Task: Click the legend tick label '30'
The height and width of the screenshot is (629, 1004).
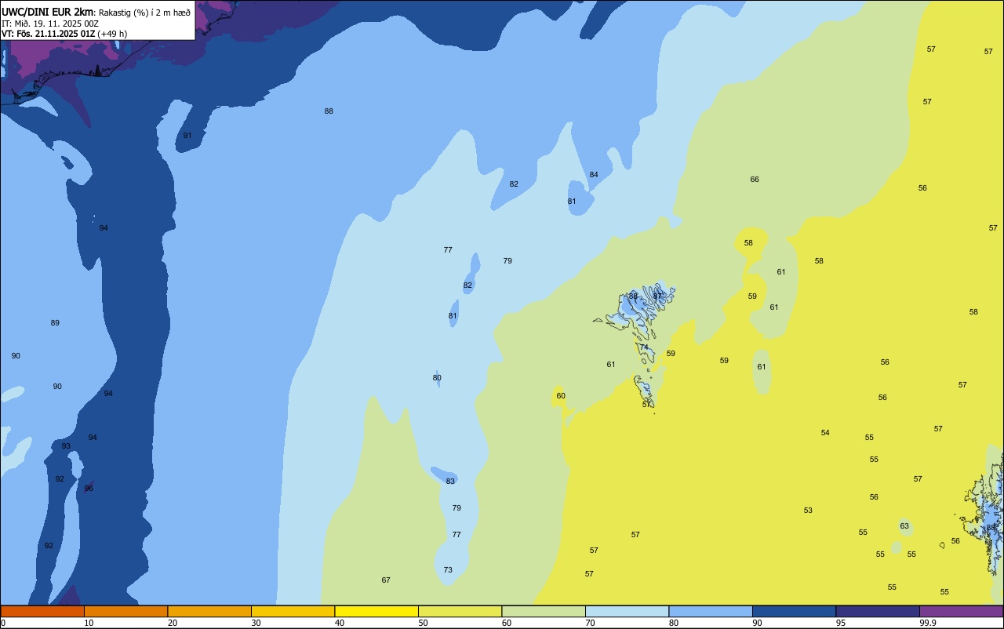Action: click(x=256, y=623)
